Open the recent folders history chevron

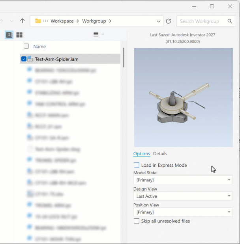click(x=11, y=21)
